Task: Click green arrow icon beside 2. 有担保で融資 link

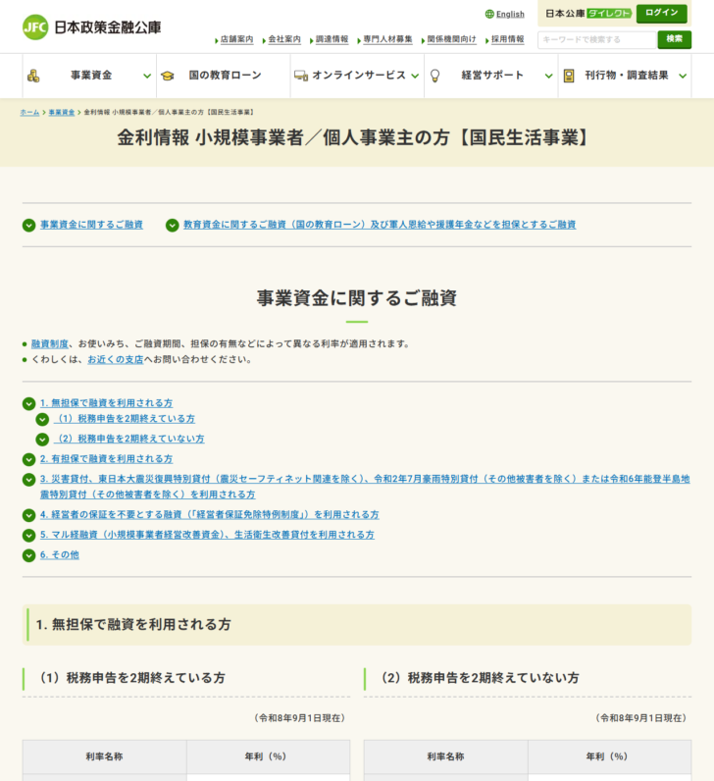Action: click(28, 459)
